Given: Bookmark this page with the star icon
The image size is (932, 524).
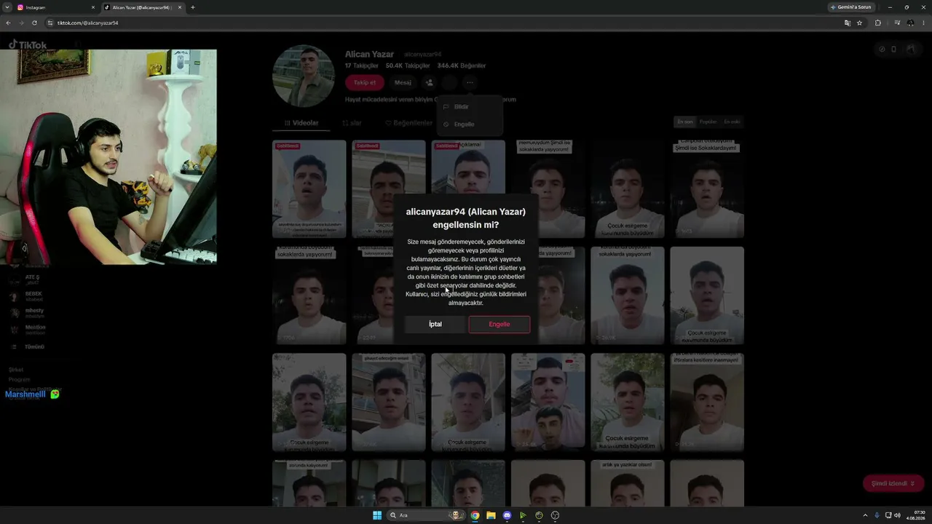Looking at the screenshot, I should tap(860, 23).
